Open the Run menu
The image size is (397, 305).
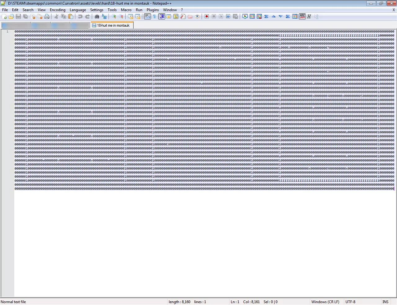tap(139, 10)
